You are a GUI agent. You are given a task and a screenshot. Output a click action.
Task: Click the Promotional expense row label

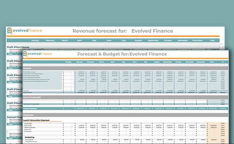[29, 140]
